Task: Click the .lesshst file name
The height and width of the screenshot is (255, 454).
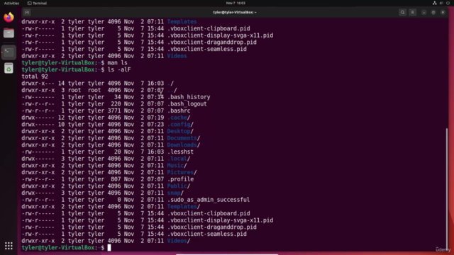Action: pyautogui.click(x=180, y=152)
